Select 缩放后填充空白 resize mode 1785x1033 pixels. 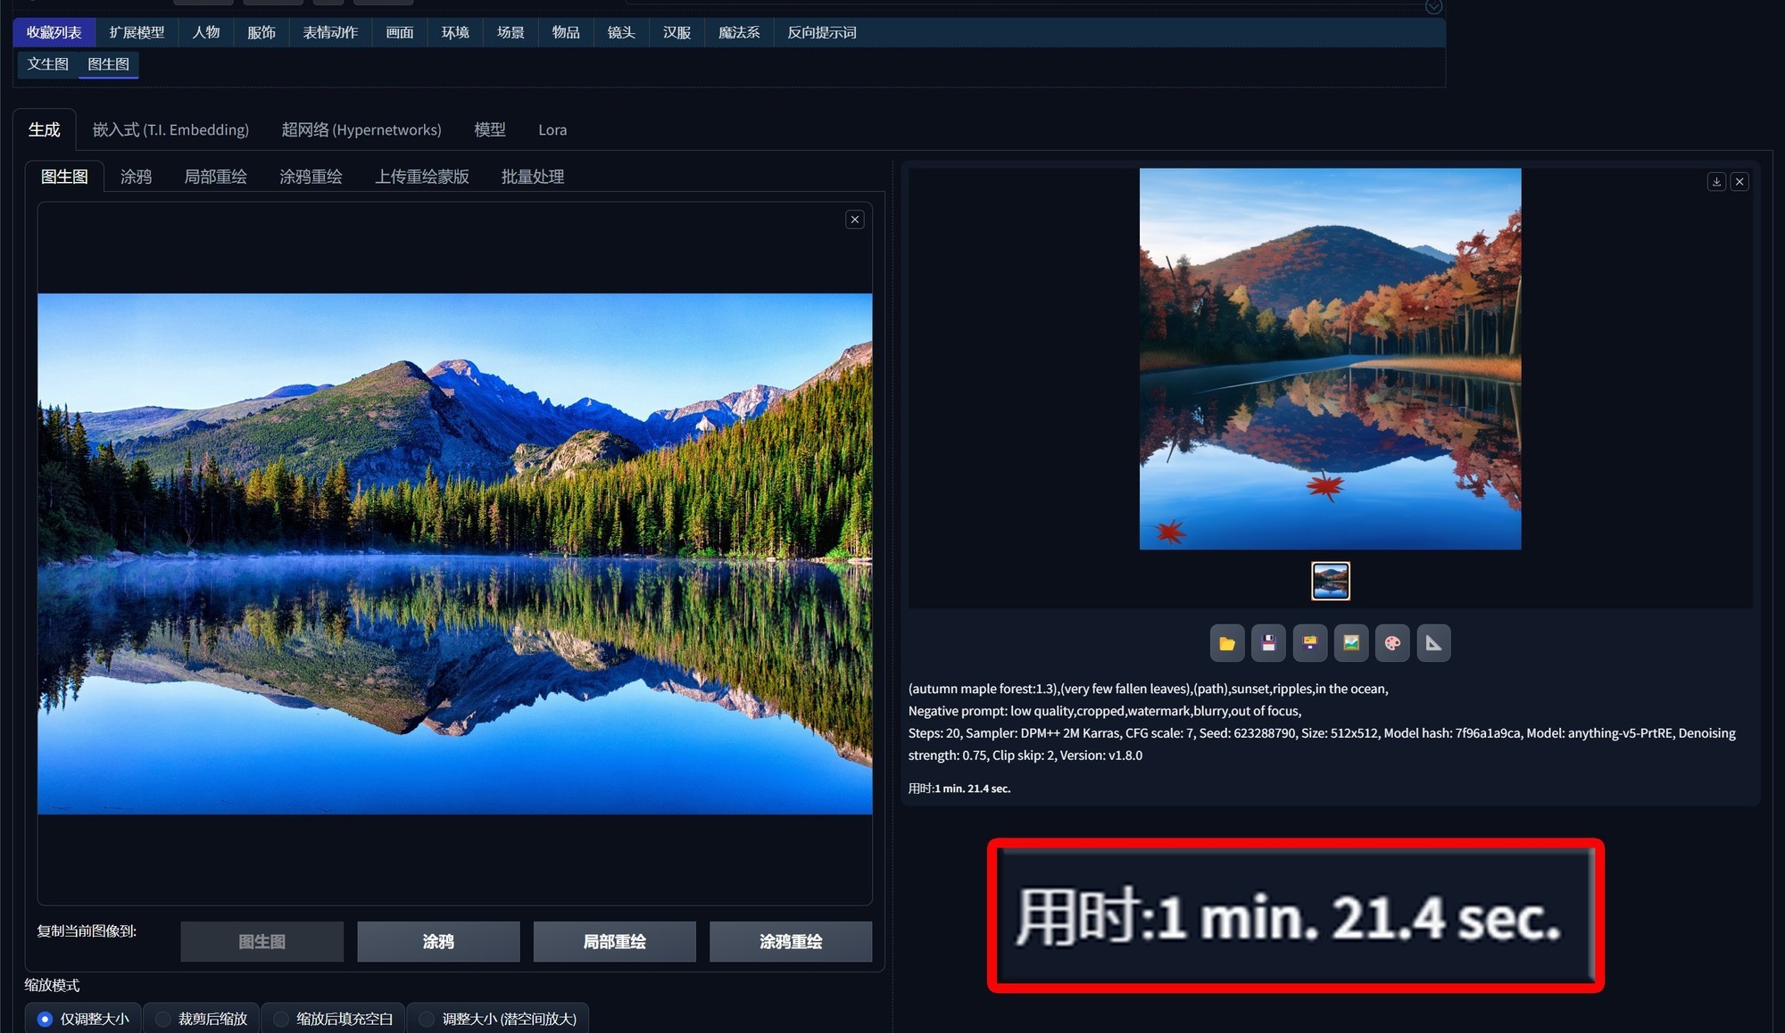(333, 1018)
